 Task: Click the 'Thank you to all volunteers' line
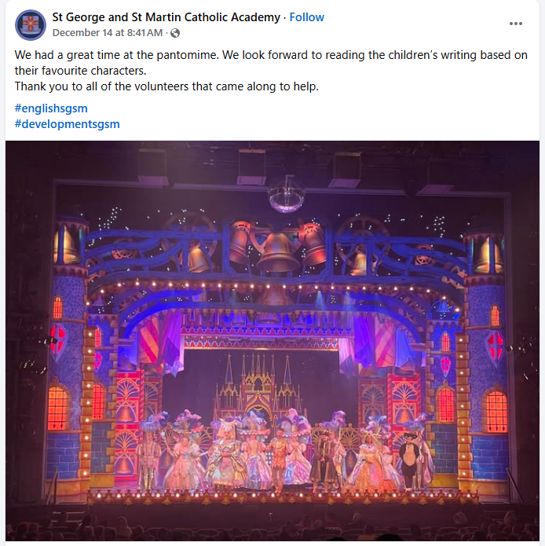coord(166,86)
